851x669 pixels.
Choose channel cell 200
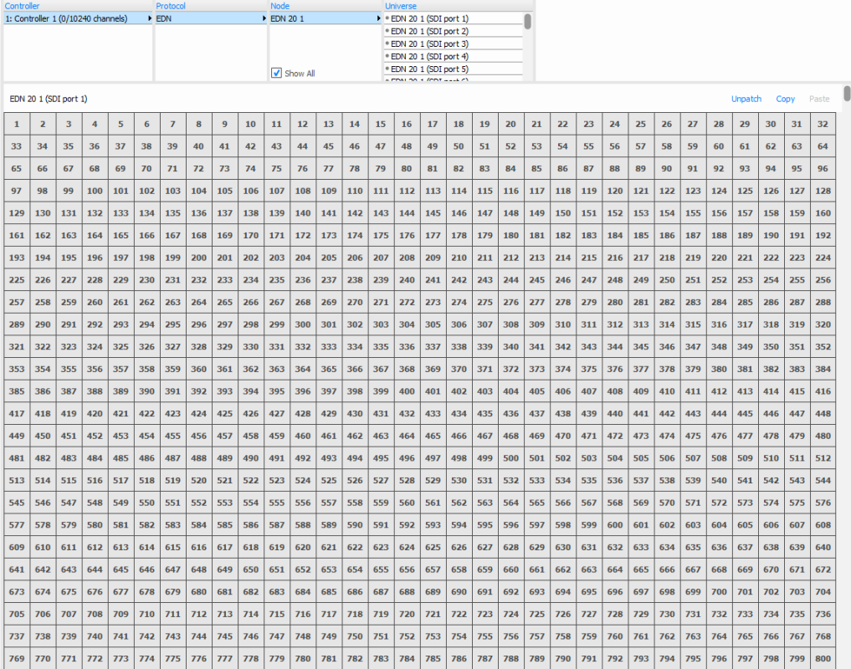coord(198,258)
